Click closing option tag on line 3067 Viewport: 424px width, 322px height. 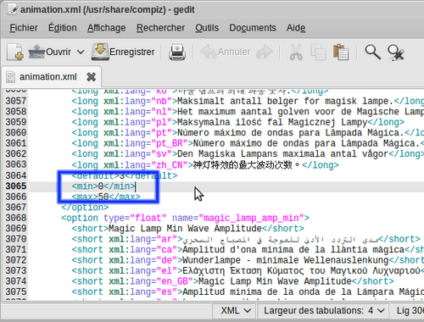point(85,208)
